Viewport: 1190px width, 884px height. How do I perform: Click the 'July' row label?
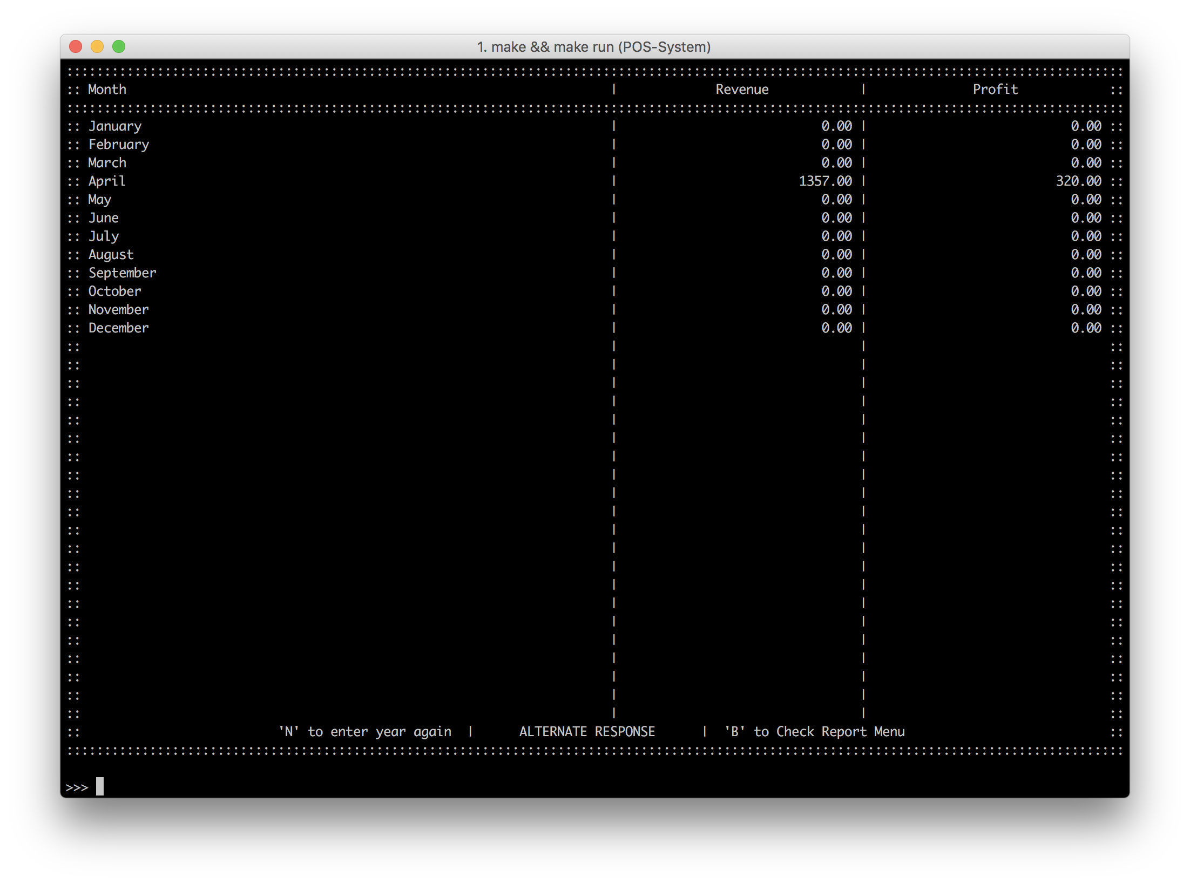[x=104, y=236]
